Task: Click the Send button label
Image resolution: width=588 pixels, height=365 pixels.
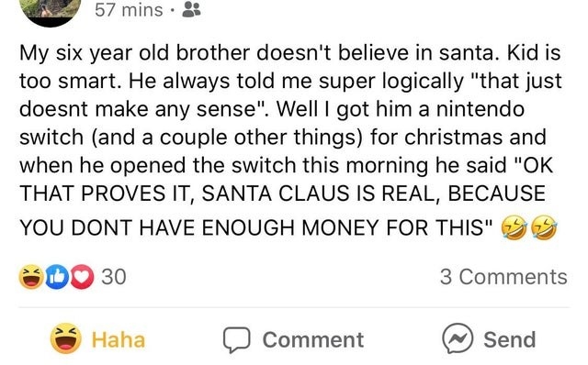Action: tap(510, 340)
